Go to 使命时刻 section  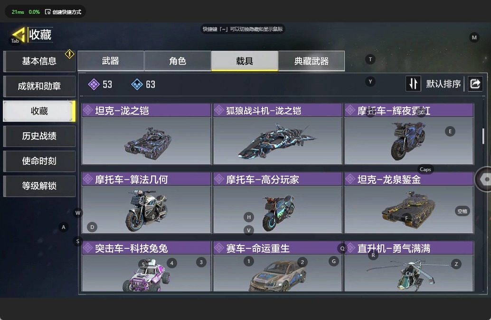coord(39,161)
